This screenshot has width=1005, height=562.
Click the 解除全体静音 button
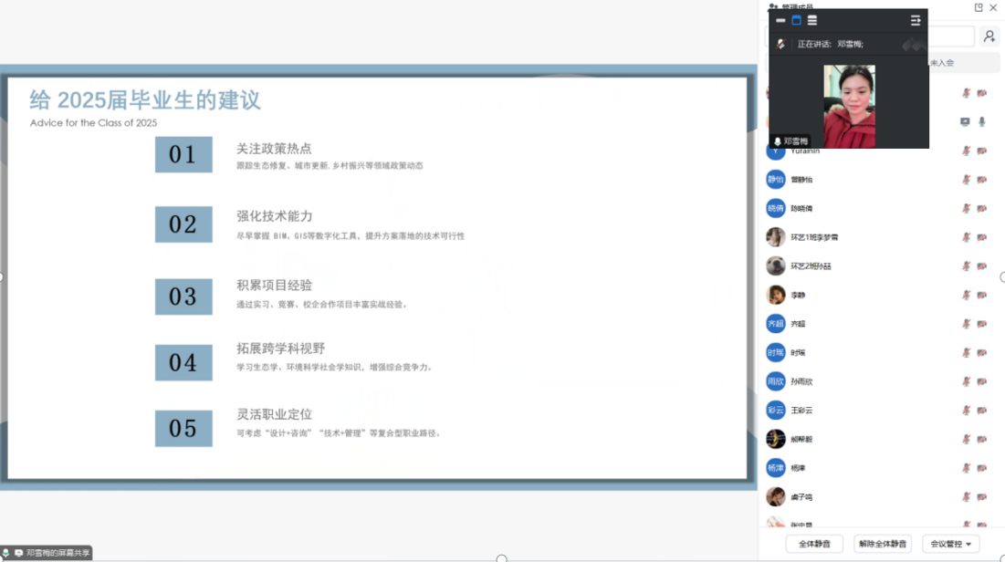pos(882,544)
